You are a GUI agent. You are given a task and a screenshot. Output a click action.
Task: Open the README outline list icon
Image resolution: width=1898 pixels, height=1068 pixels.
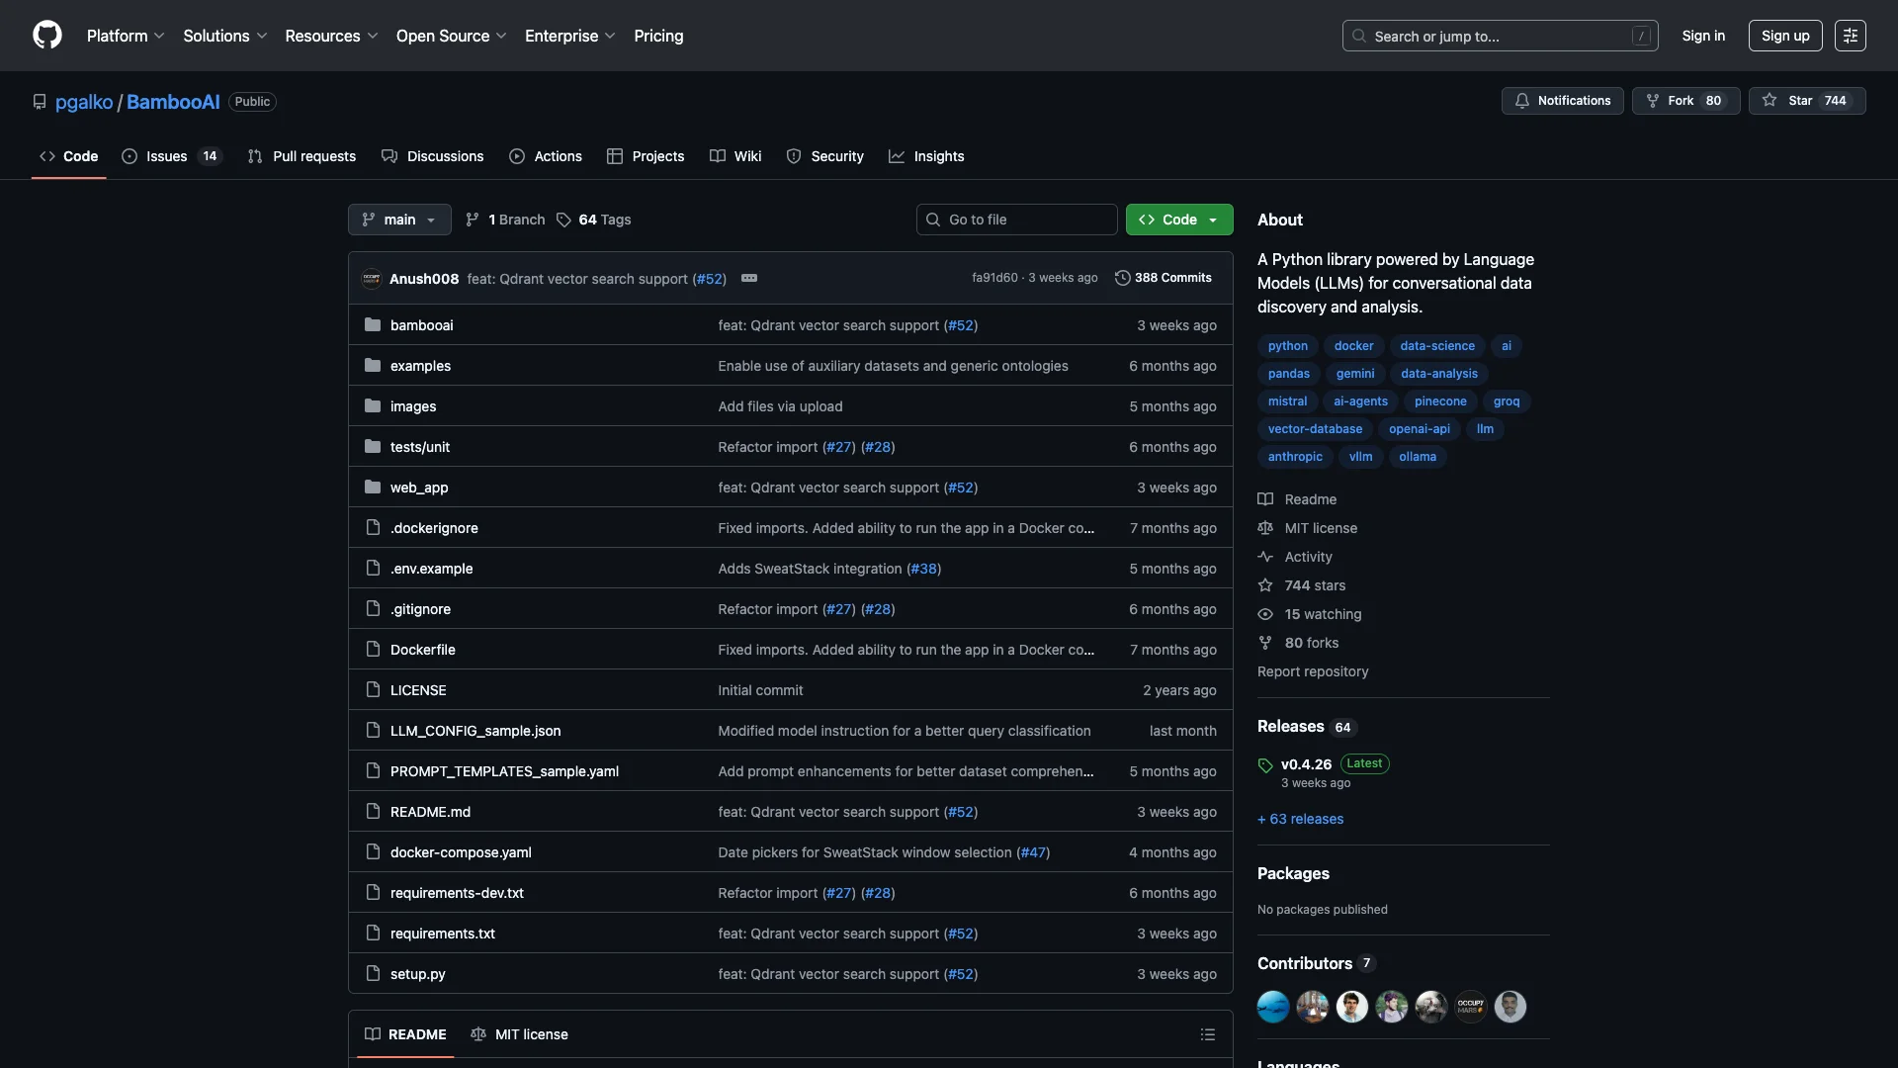1207,1034
